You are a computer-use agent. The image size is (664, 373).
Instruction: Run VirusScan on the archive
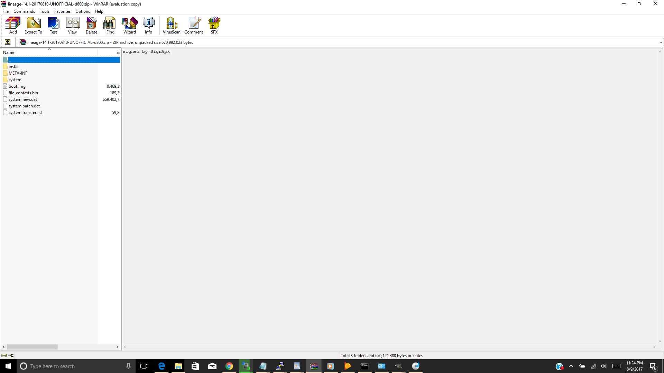(172, 26)
